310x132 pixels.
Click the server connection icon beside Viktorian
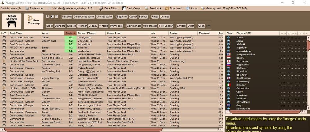click(50, 8)
